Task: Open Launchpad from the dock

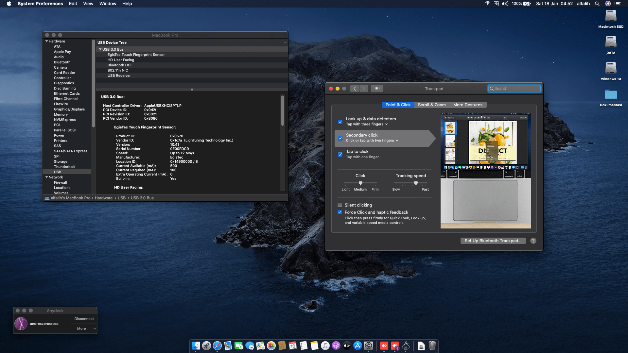Action: tap(206, 346)
